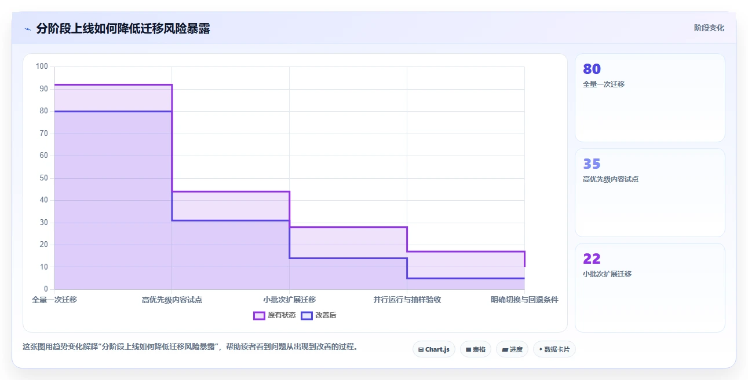Click the value 22 in third card

coord(592,259)
